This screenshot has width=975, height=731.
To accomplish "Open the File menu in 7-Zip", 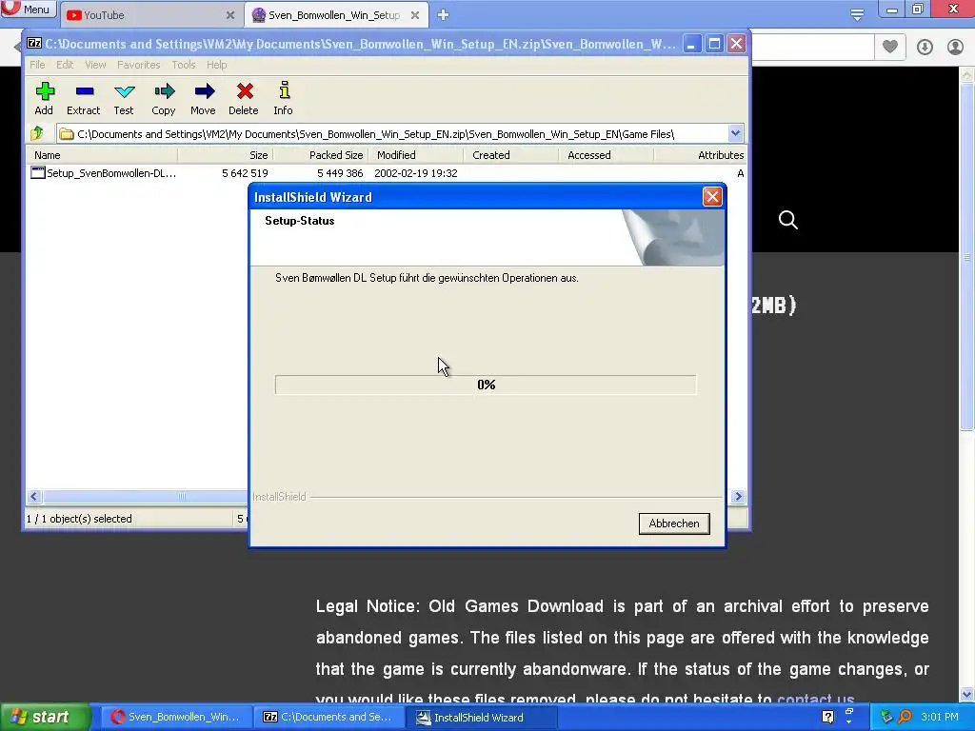I will (37, 65).
